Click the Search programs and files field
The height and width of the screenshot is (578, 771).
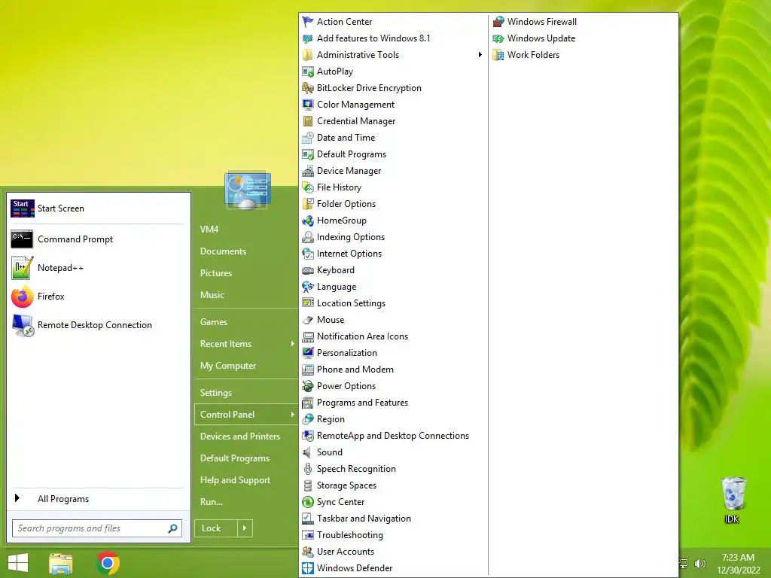click(x=97, y=528)
